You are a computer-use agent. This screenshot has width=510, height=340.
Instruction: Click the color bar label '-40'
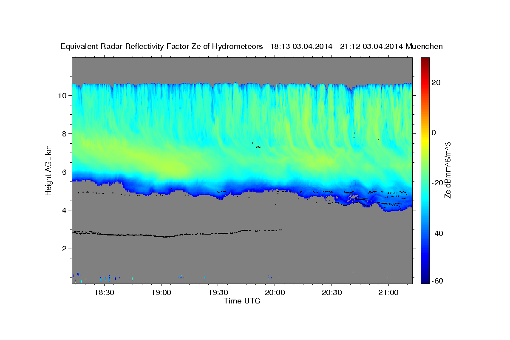437,233
